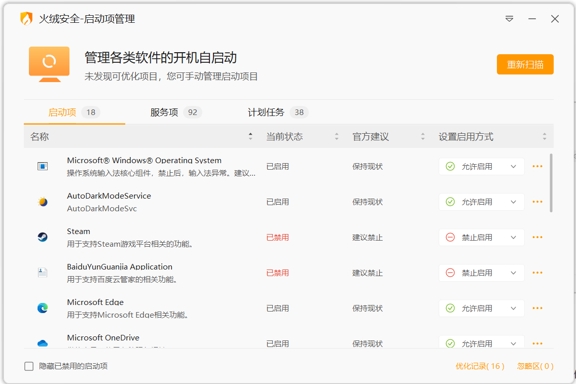Click 已启用 status for AutoDarkModeService
The image size is (576, 384).
pos(277,202)
